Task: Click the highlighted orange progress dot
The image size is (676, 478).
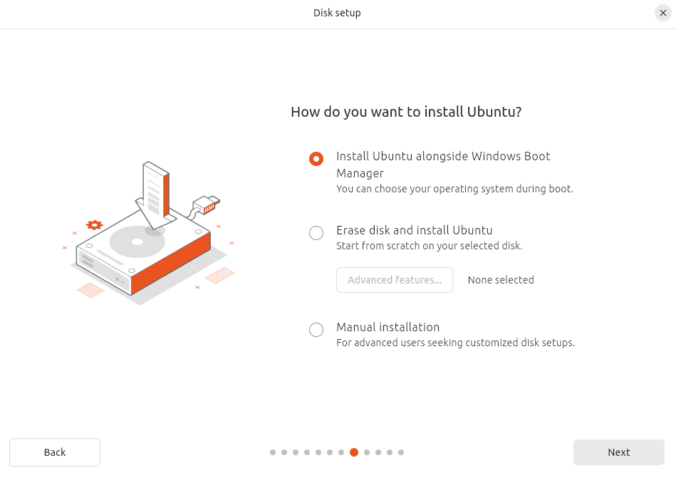Action: [x=354, y=452]
